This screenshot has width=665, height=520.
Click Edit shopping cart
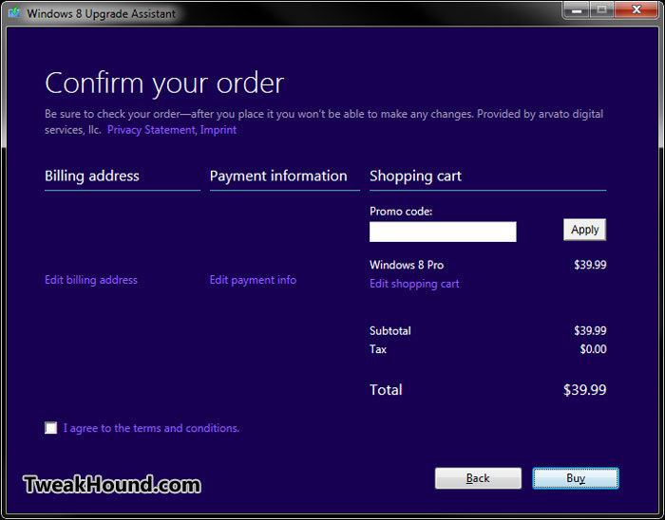point(414,284)
